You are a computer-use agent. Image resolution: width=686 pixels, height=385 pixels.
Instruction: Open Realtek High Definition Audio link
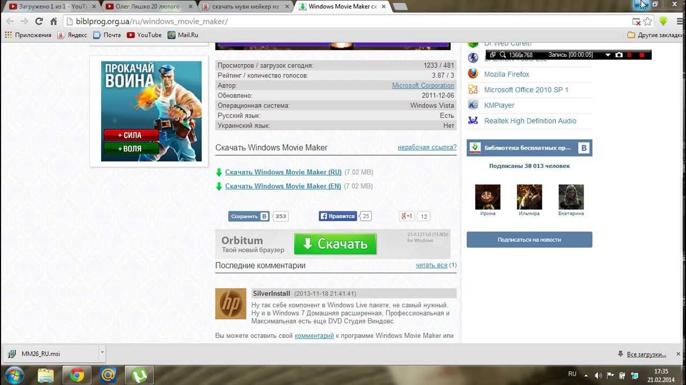coord(530,121)
